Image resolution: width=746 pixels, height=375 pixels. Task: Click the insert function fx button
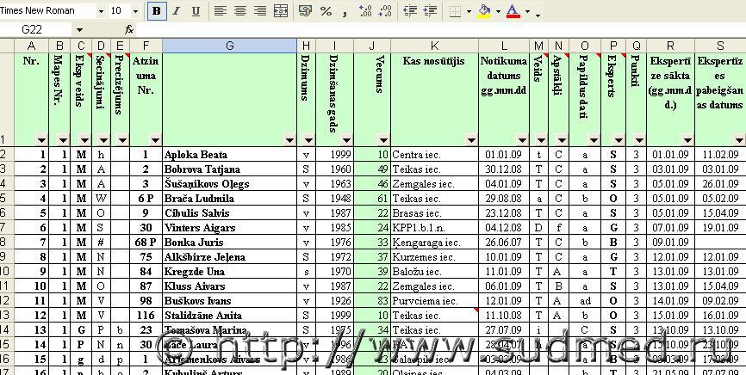click(129, 29)
